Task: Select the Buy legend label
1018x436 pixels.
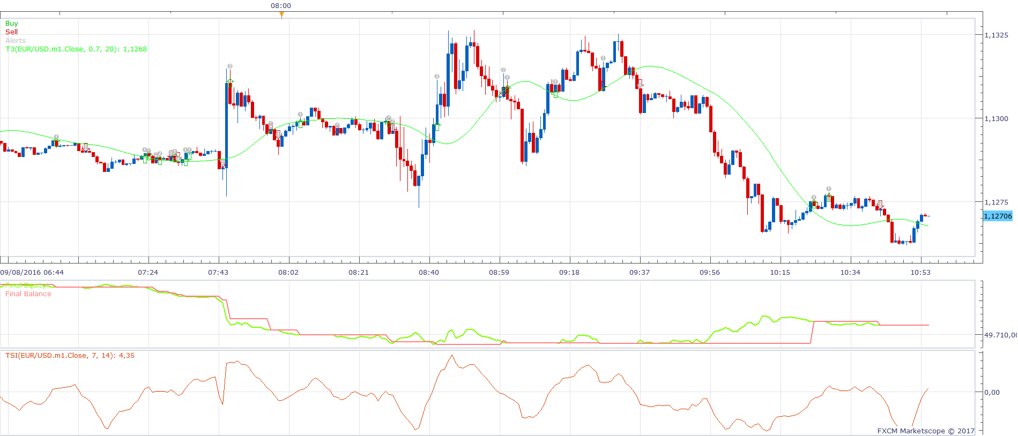Action: [11, 24]
